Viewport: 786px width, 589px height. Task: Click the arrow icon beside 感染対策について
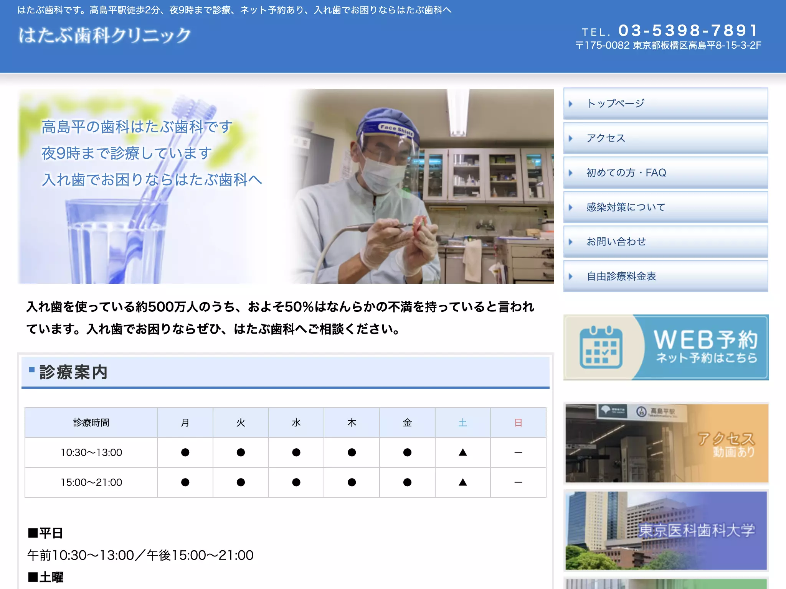[571, 207]
